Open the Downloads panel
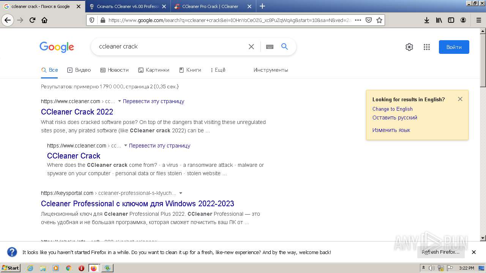This screenshot has width=486, height=273. tap(427, 20)
